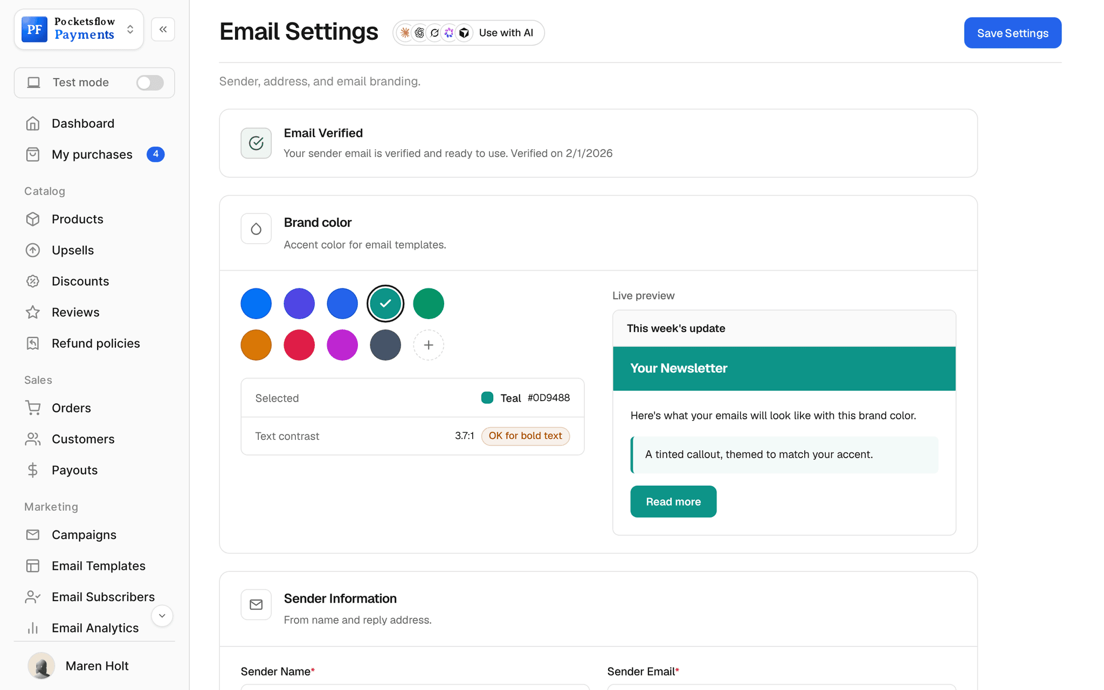Click the Email Analytics bar chart icon
1104x690 pixels.
(x=33, y=628)
